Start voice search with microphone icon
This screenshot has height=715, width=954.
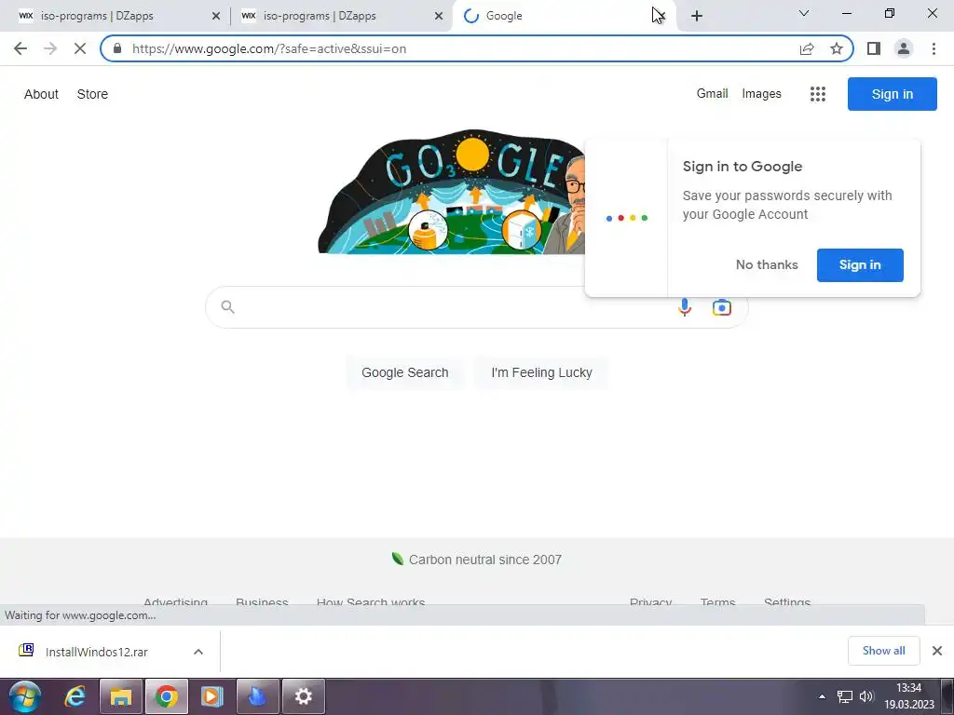(685, 307)
